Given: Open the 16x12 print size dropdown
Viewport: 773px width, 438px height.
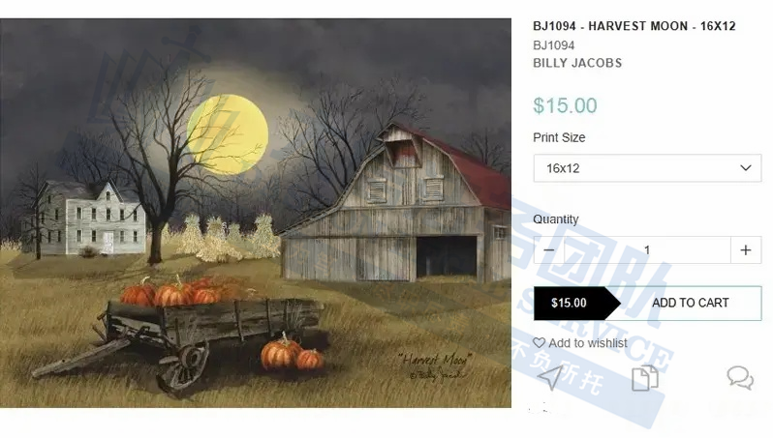Looking at the screenshot, I should [647, 168].
